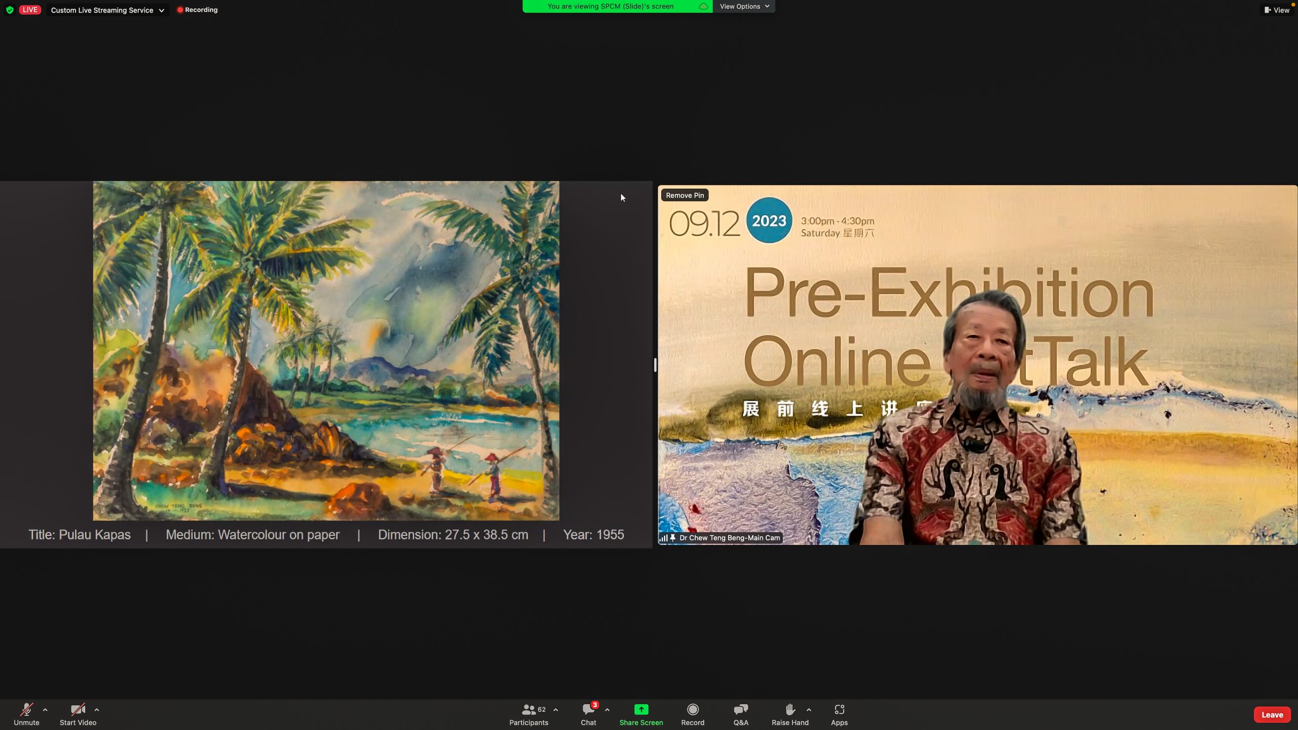
Task: Expand audio options arrow beside Unmute
Action: [x=45, y=710]
